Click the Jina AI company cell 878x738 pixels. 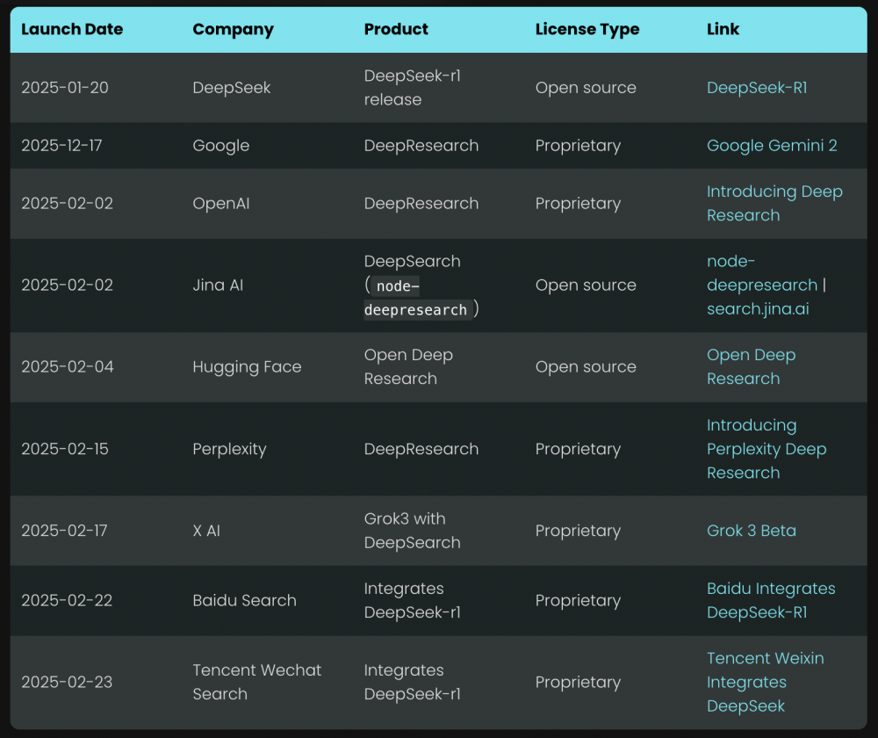[x=218, y=285]
